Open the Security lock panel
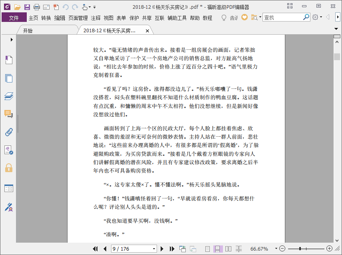The height and width of the screenshot is (255, 342). (9, 168)
